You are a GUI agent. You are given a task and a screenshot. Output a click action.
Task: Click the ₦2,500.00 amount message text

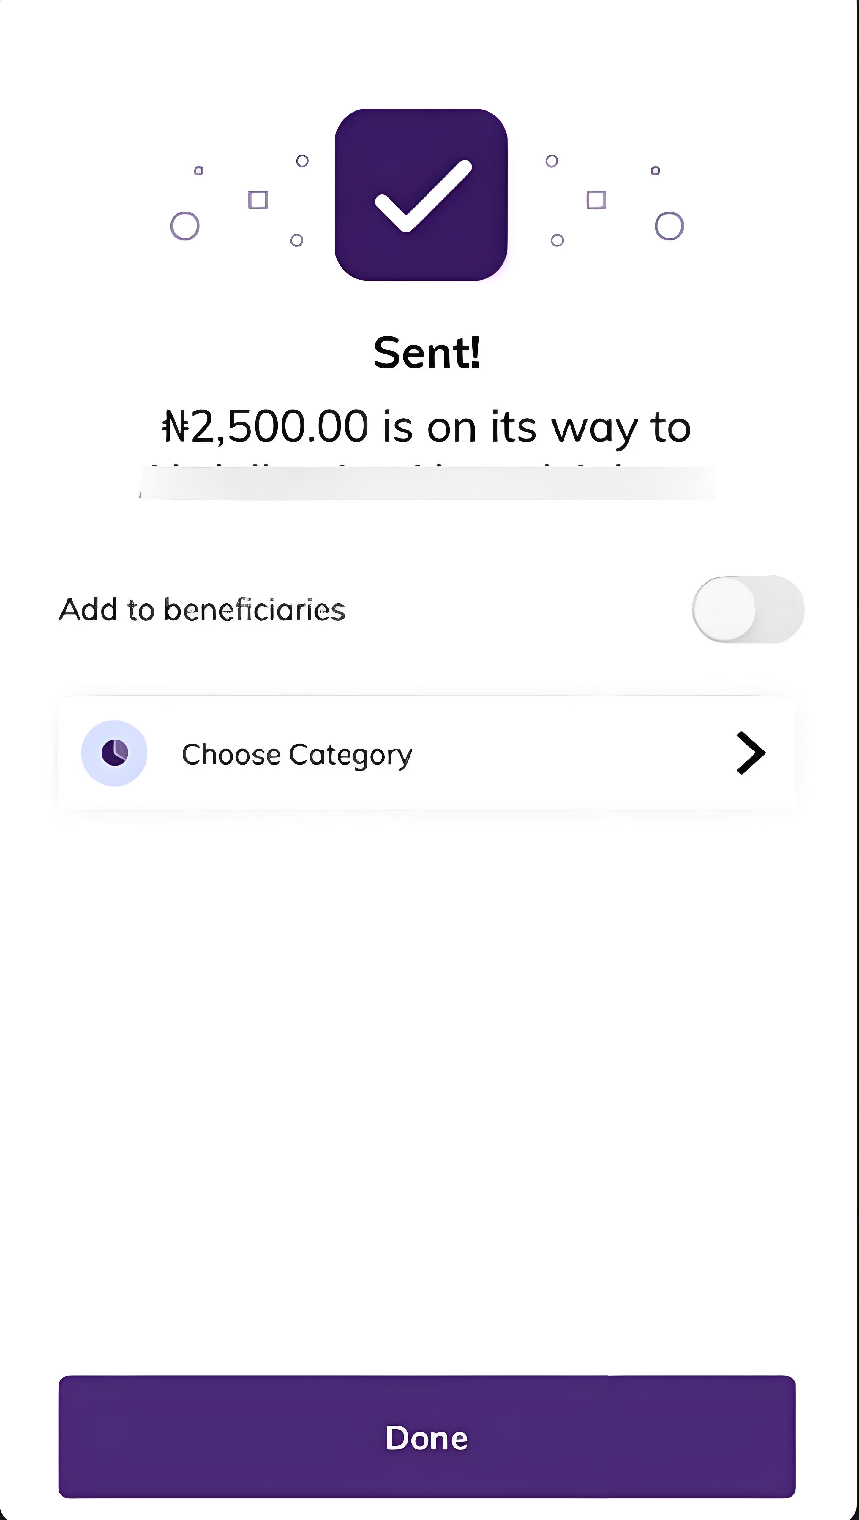tap(426, 427)
